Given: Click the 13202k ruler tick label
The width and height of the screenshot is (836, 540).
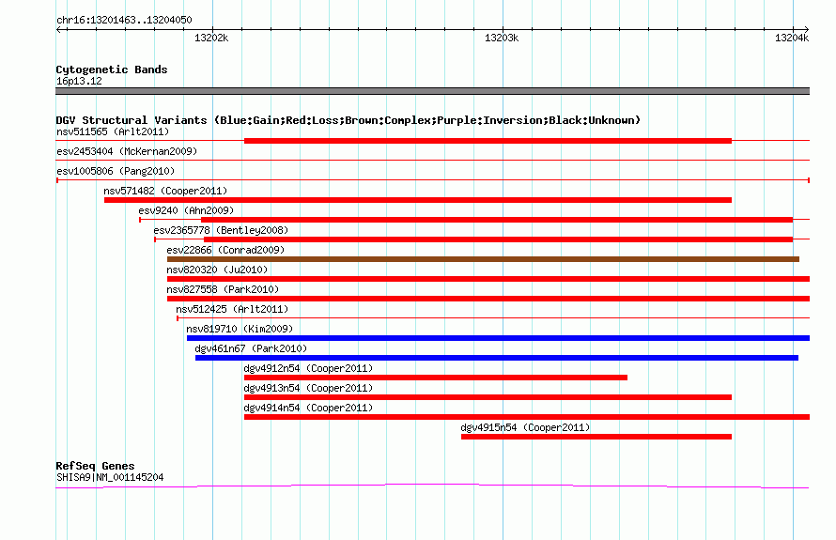Looking at the screenshot, I should (211, 38).
